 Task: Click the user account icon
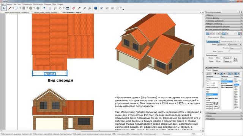117,8
